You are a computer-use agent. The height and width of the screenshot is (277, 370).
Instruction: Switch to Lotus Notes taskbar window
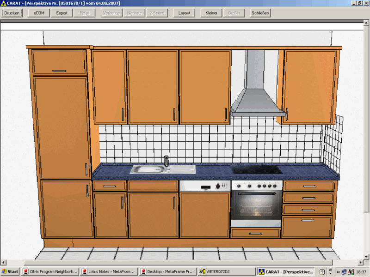109,272
